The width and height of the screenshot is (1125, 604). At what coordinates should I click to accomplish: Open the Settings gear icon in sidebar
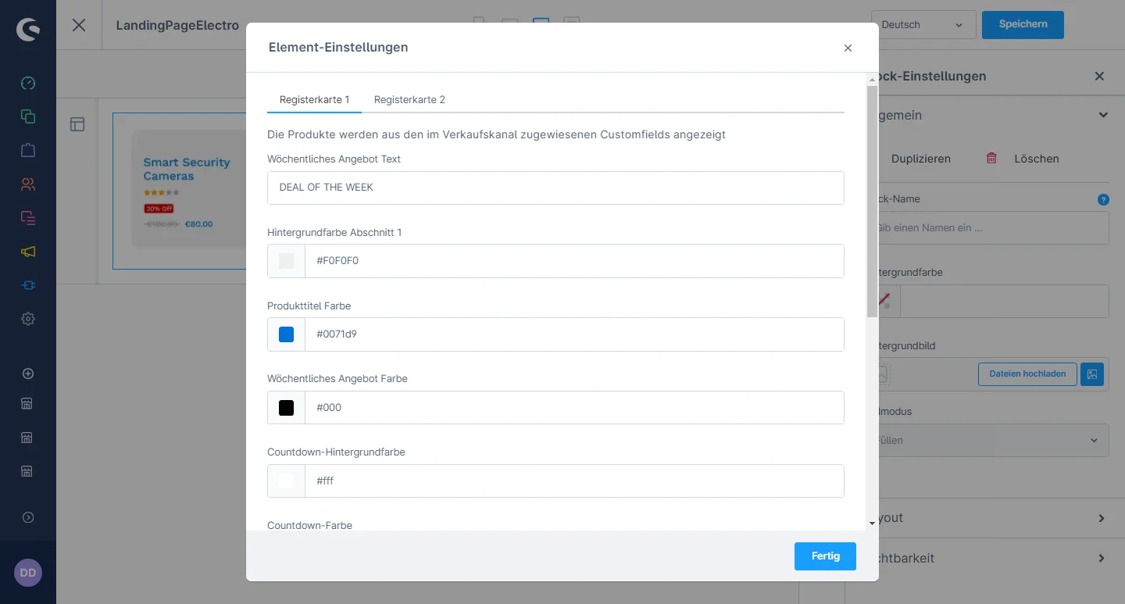28,319
